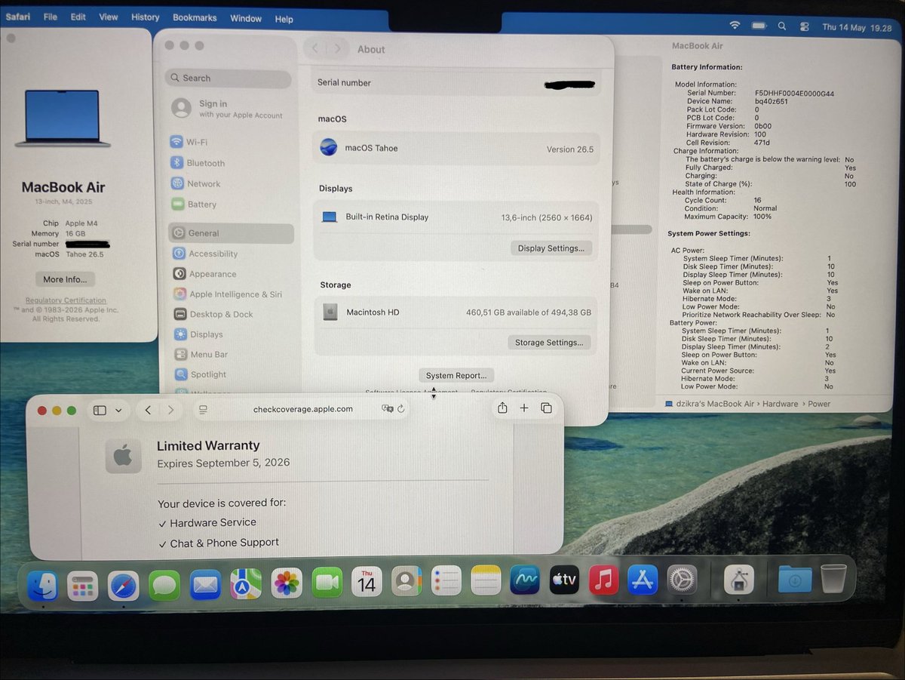Launch the Apps launcher in the Dock
Image resolution: width=905 pixels, height=680 pixels.
tap(83, 585)
